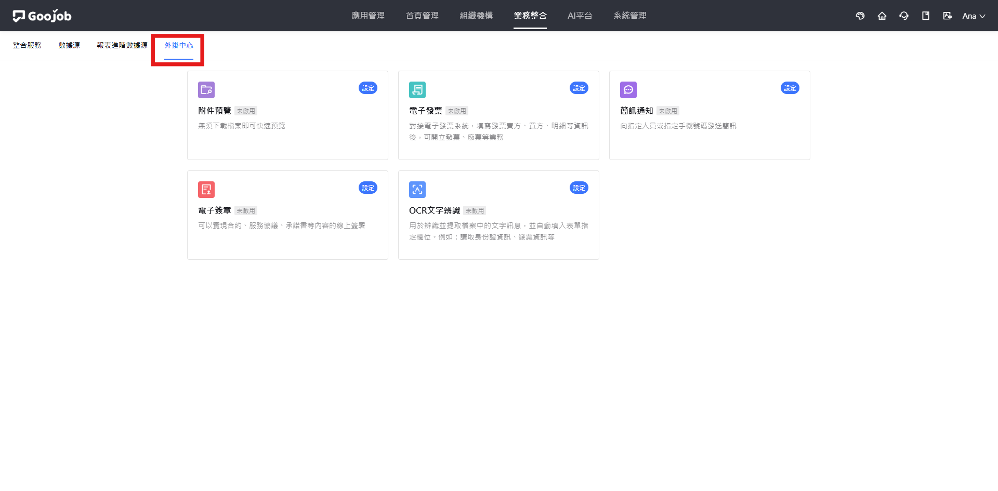
Task: Click the language translation icon
Action: tap(948, 16)
